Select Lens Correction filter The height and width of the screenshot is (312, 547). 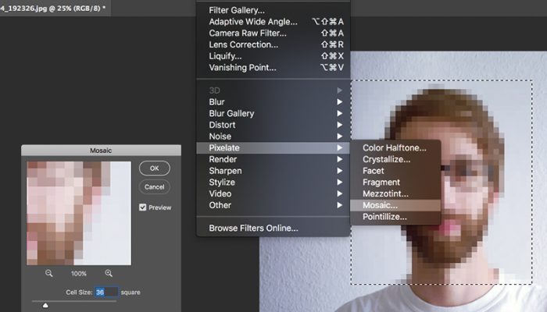click(273, 44)
